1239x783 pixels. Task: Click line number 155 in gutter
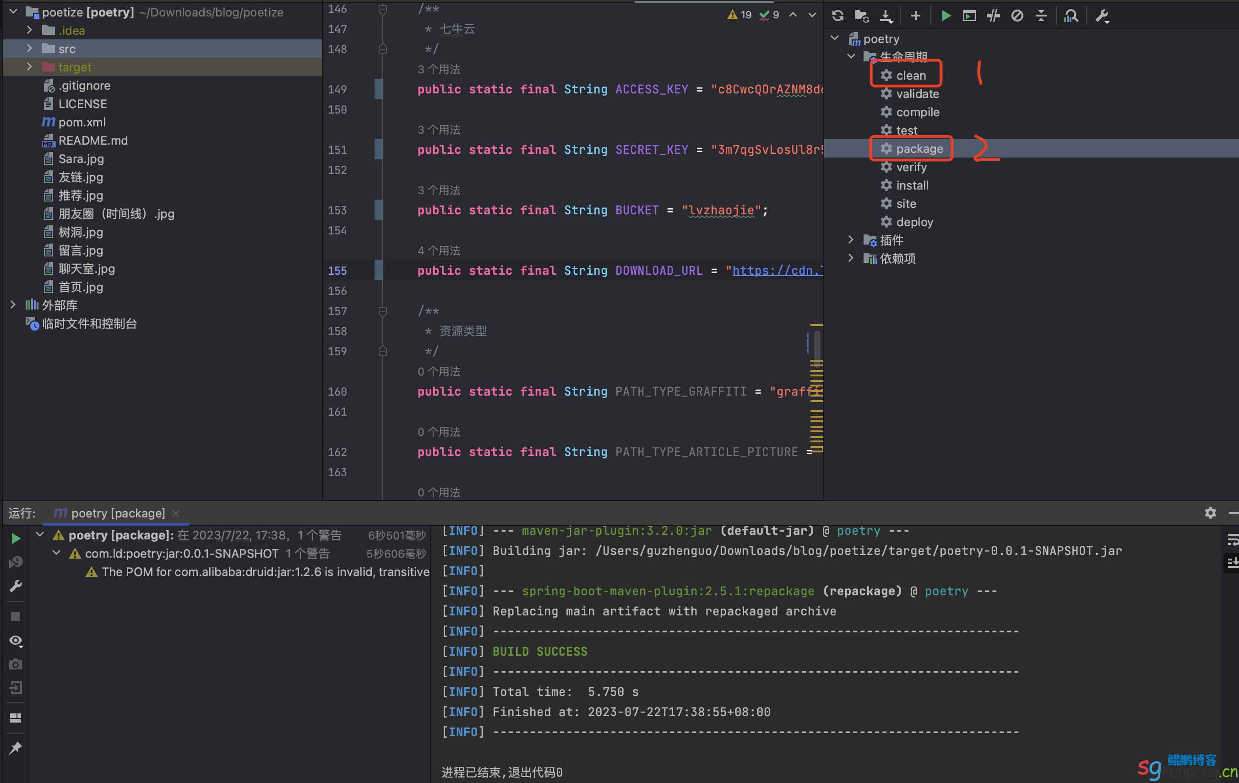337,271
